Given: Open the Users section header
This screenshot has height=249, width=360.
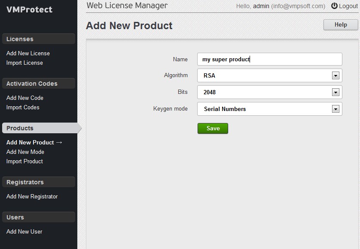Looking at the screenshot, I should (x=39, y=217).
